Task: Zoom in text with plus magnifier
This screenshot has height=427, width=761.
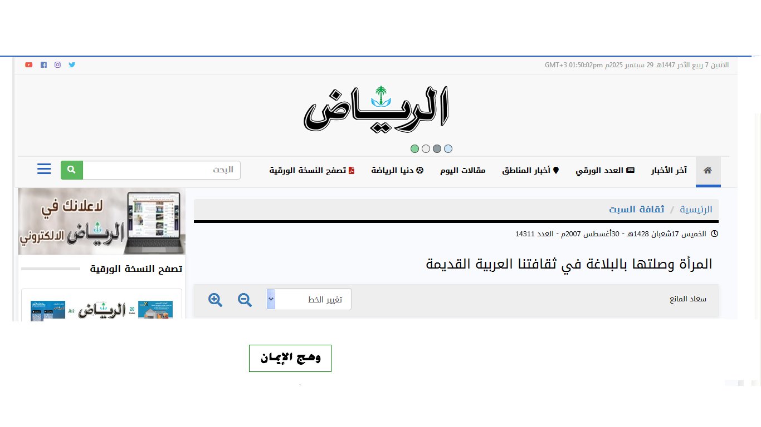Action: pos(215,300)
